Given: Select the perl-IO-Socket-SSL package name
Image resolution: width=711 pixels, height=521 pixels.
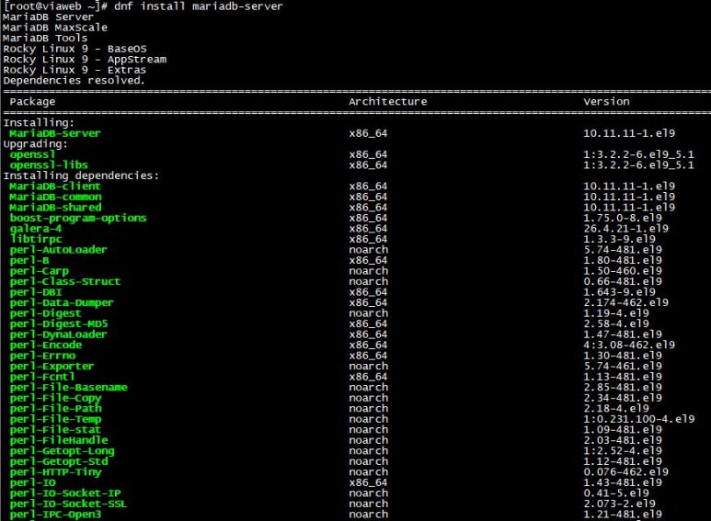Looking at the screenshot, I should pos(68,504).
